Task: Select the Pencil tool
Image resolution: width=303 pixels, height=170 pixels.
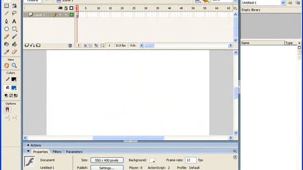Action: (7, 36)
